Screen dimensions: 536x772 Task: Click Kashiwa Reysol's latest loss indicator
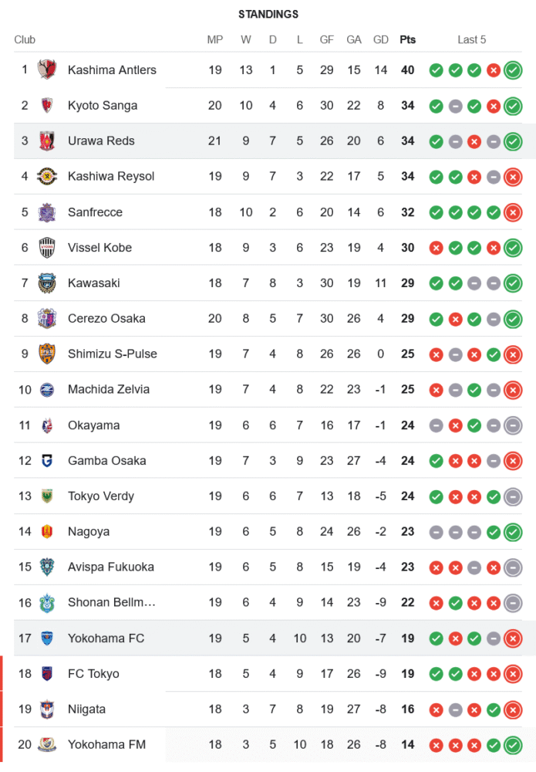point(513,177)
